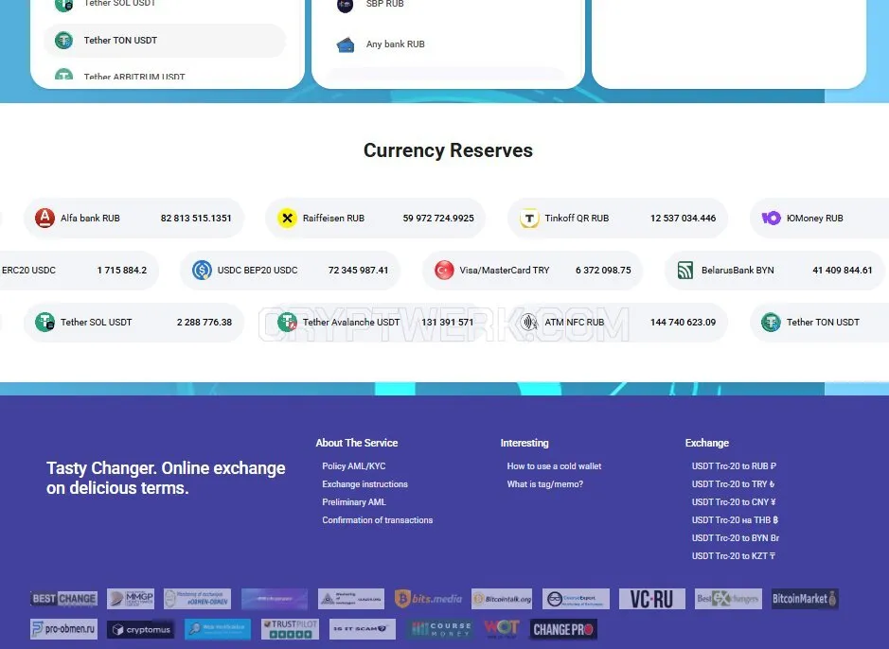Open the Course Money badge

(x=440, y=629)
